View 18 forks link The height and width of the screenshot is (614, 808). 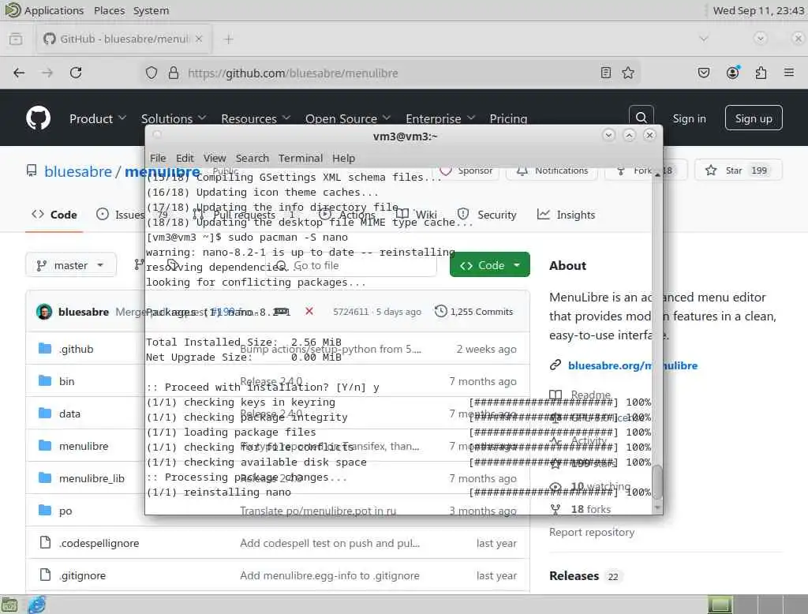point(590,509)
